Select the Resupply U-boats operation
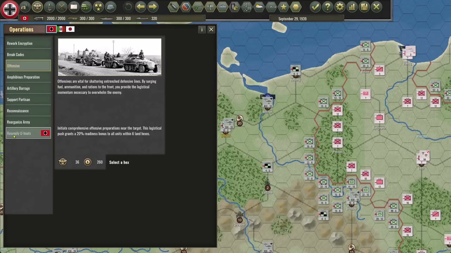 point(19,133)
